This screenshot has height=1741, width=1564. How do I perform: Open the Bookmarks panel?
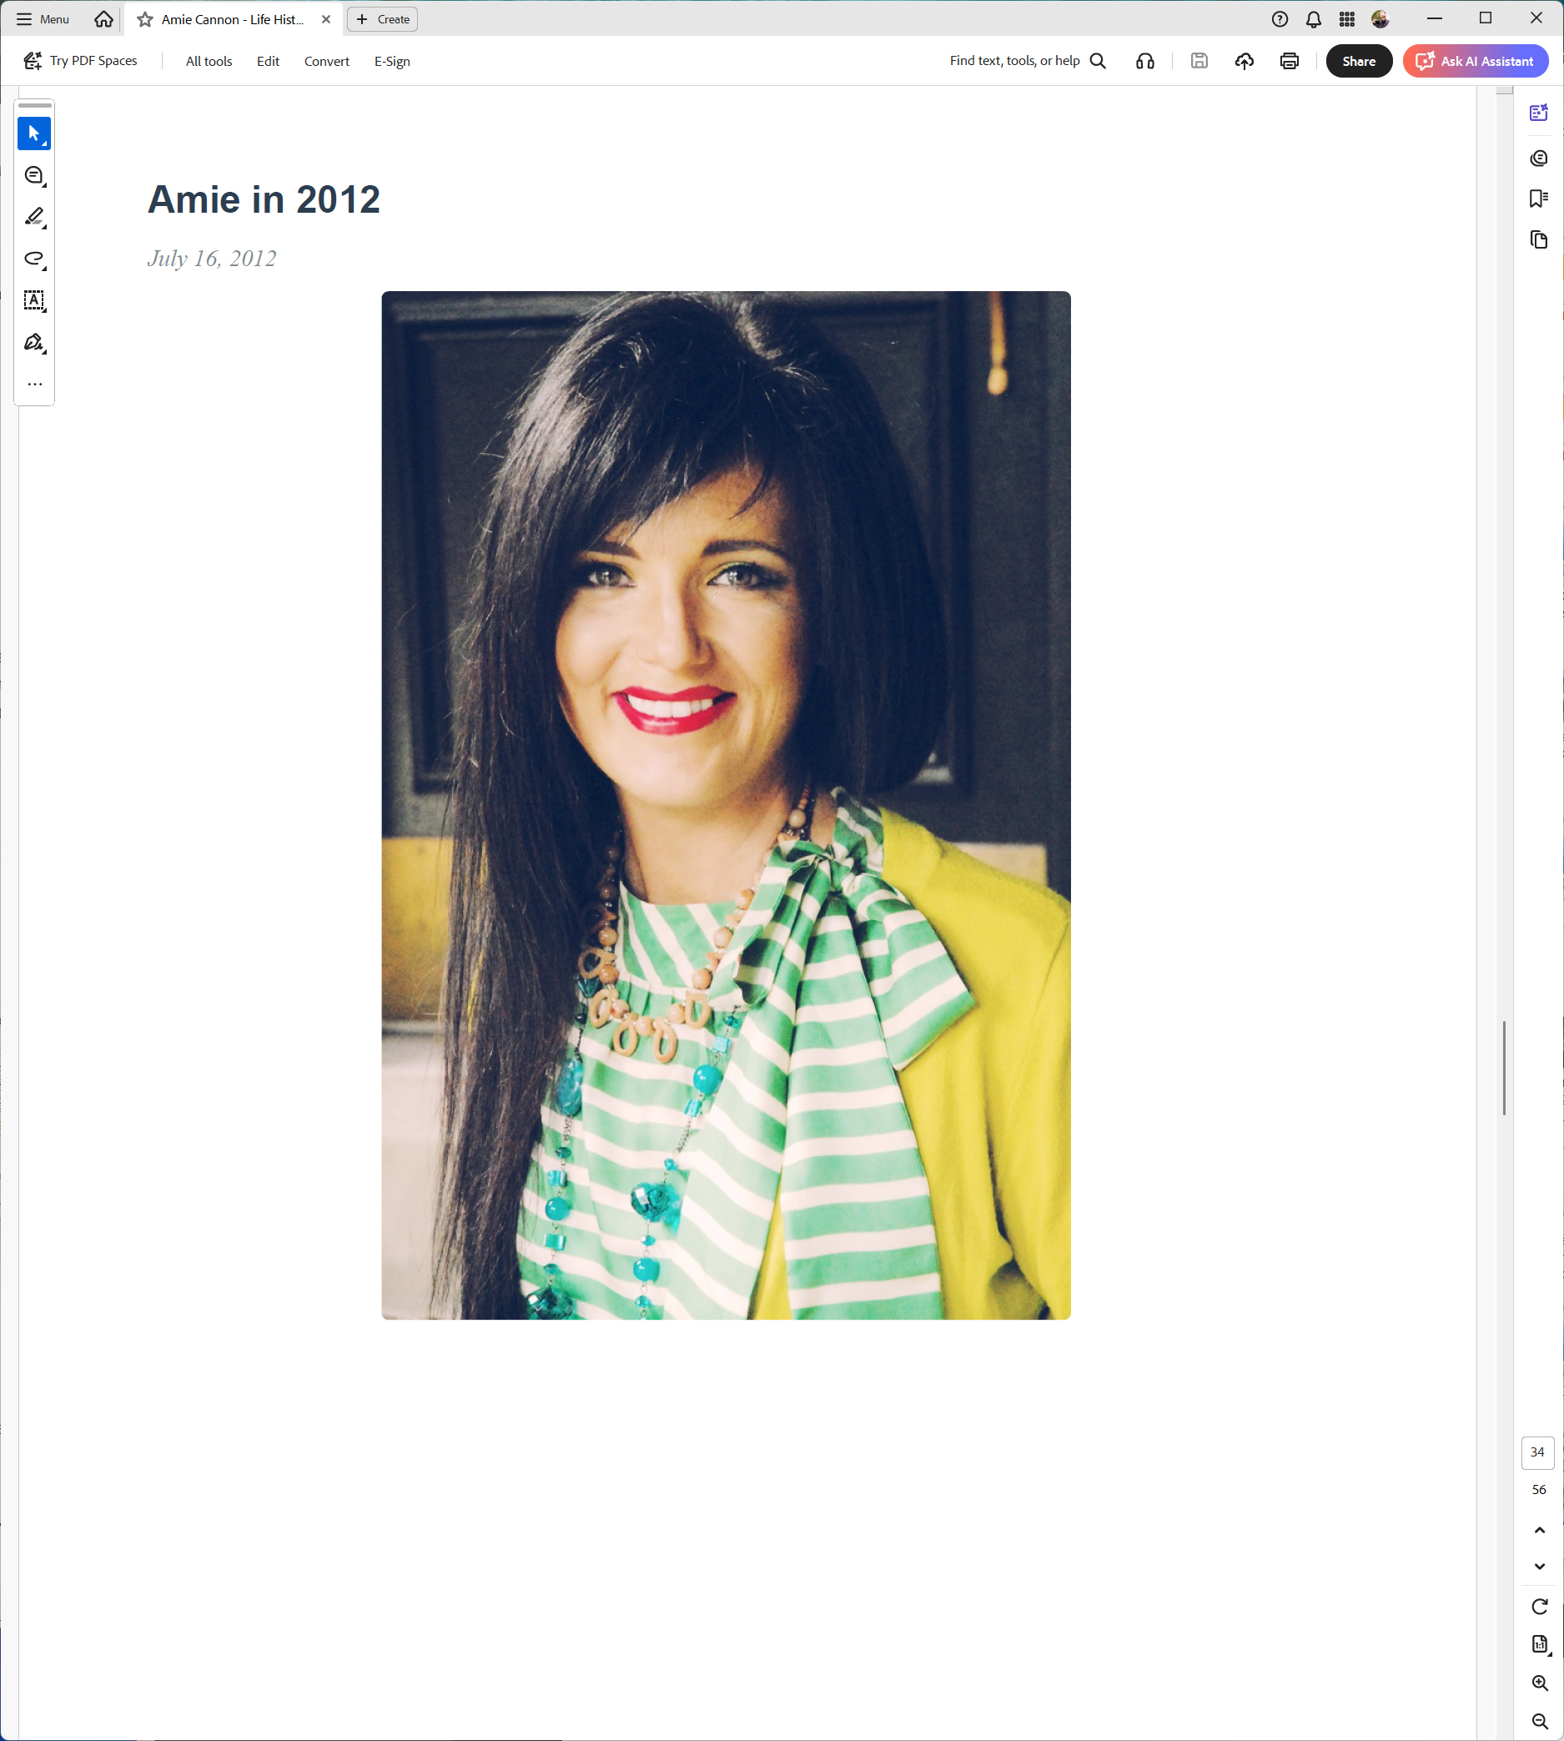[1538, 199]
